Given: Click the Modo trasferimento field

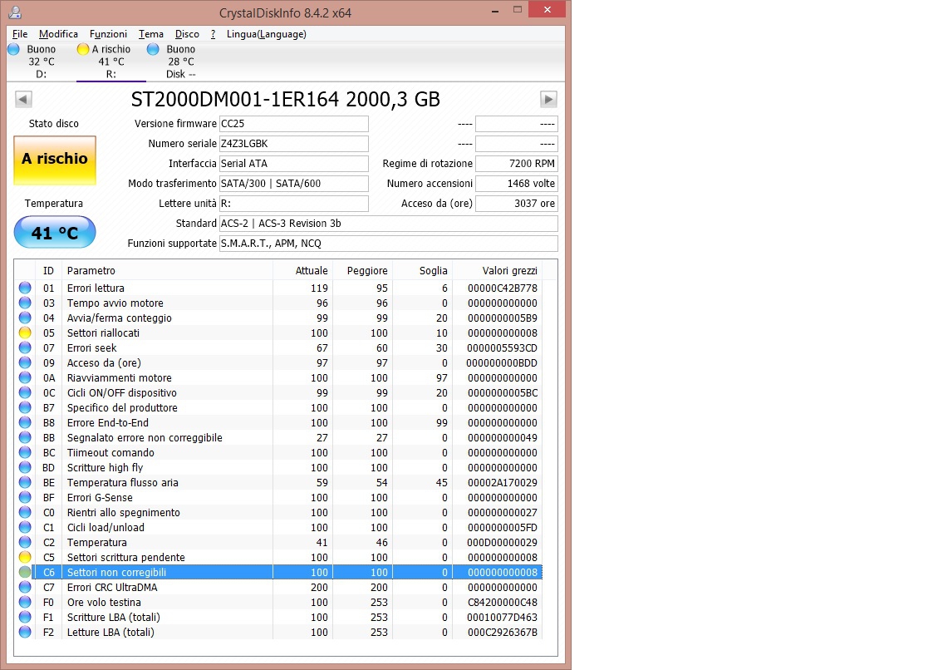Looking at the screenshot, I should (x=294, y=184).
